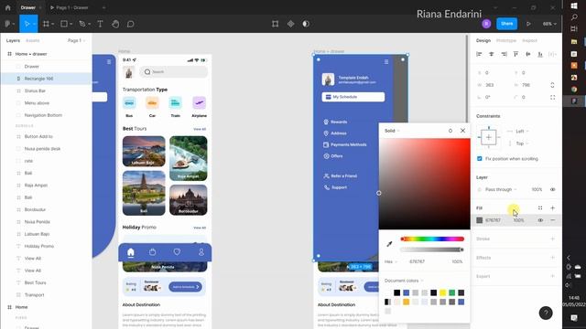Select the Text tool
The height and width of the screenshot is (329, 586).
(100, 24)
